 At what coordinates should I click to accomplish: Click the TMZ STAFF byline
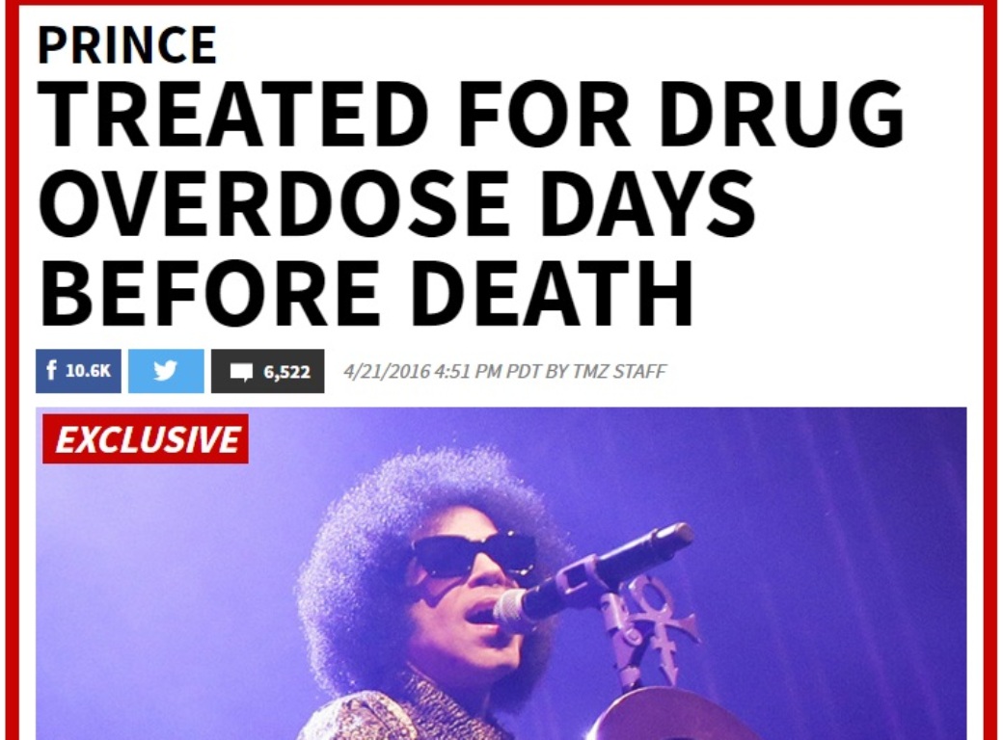pos(618,371)
